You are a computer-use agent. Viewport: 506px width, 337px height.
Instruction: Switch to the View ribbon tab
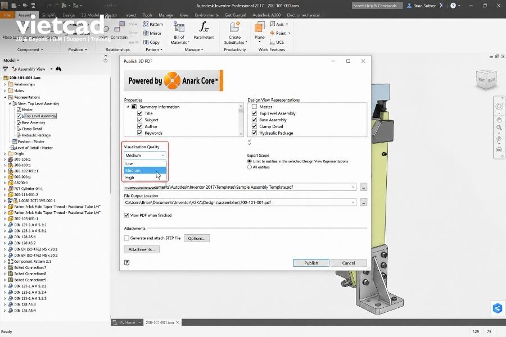click(184, 15)
